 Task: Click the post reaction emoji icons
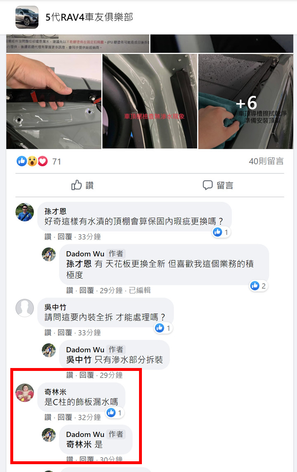click(32, 161)
